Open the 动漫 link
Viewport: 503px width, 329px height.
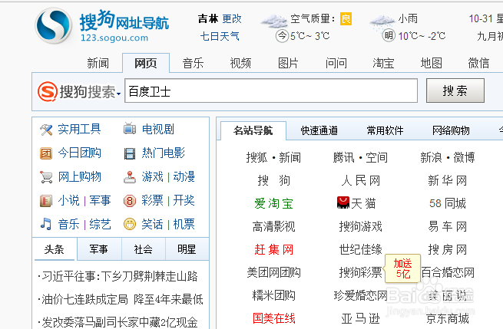tap(184, 176)
